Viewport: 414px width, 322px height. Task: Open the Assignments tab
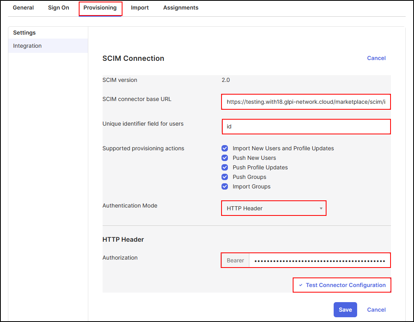point(181,8)
